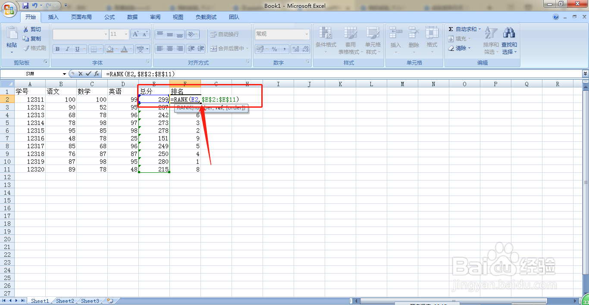This screenshot has height=305, width=589.
Task: Switch to the 公式 ribbon tab
Action: [x=110, y=17]
